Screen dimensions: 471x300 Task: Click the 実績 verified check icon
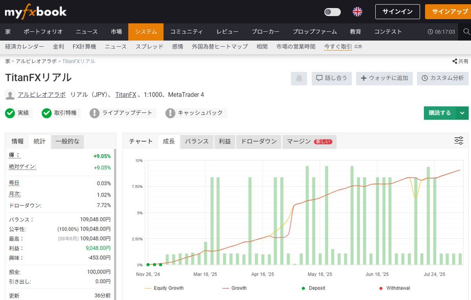10,113
